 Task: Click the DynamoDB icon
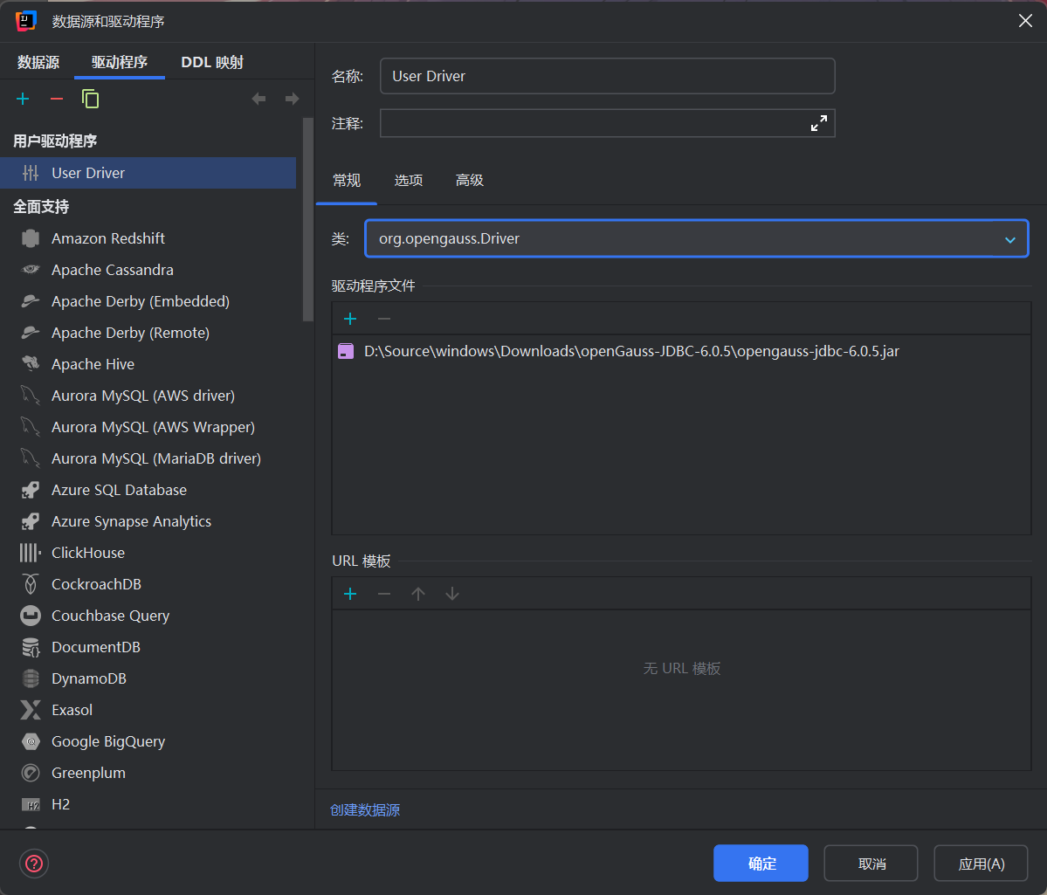(30, 678)
